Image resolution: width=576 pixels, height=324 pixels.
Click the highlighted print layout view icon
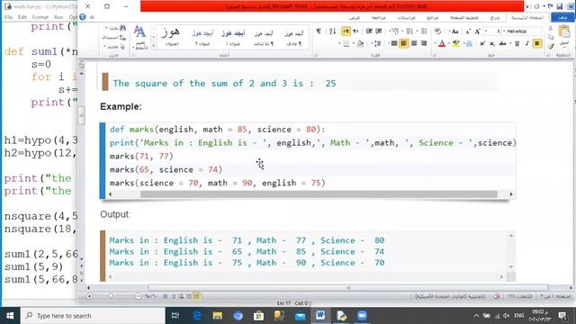coord(196,296)
